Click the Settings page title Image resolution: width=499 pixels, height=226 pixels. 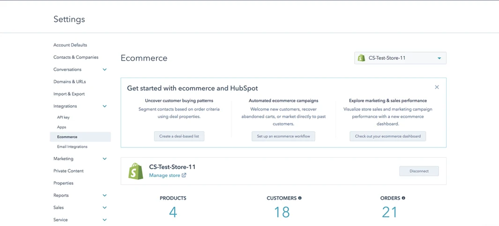tap(69, 19)
